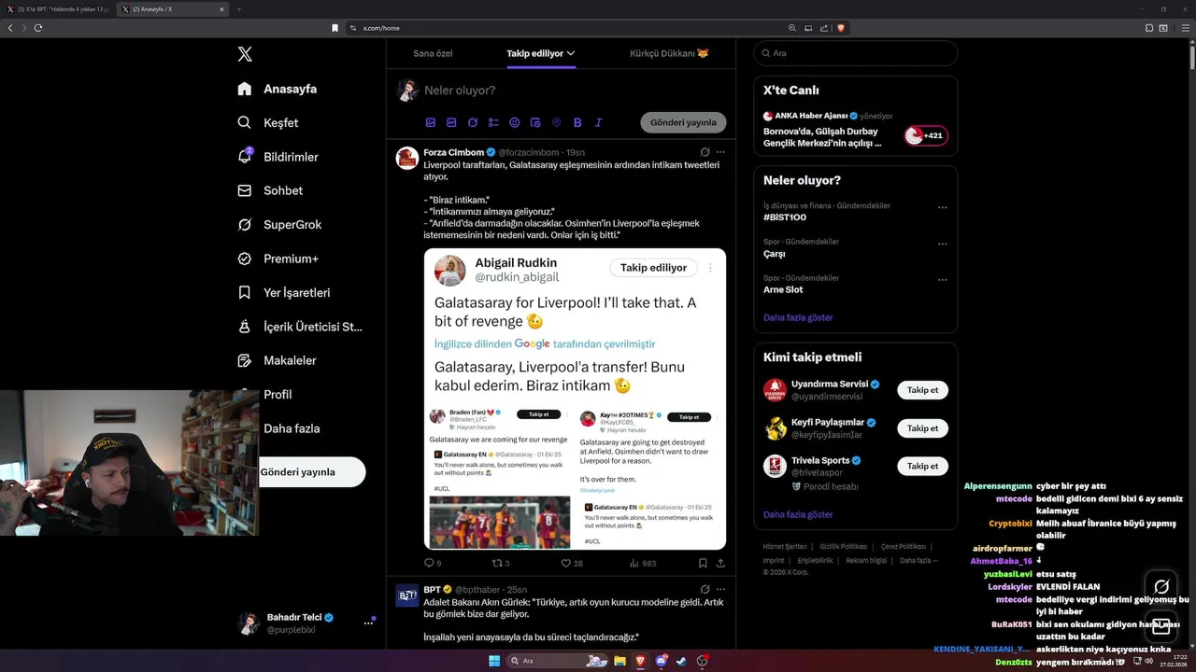Expand Daha fazla in the footer links
Image resolution: width=1196 pixels, height=672 pixels.
(x=918, y=561)
